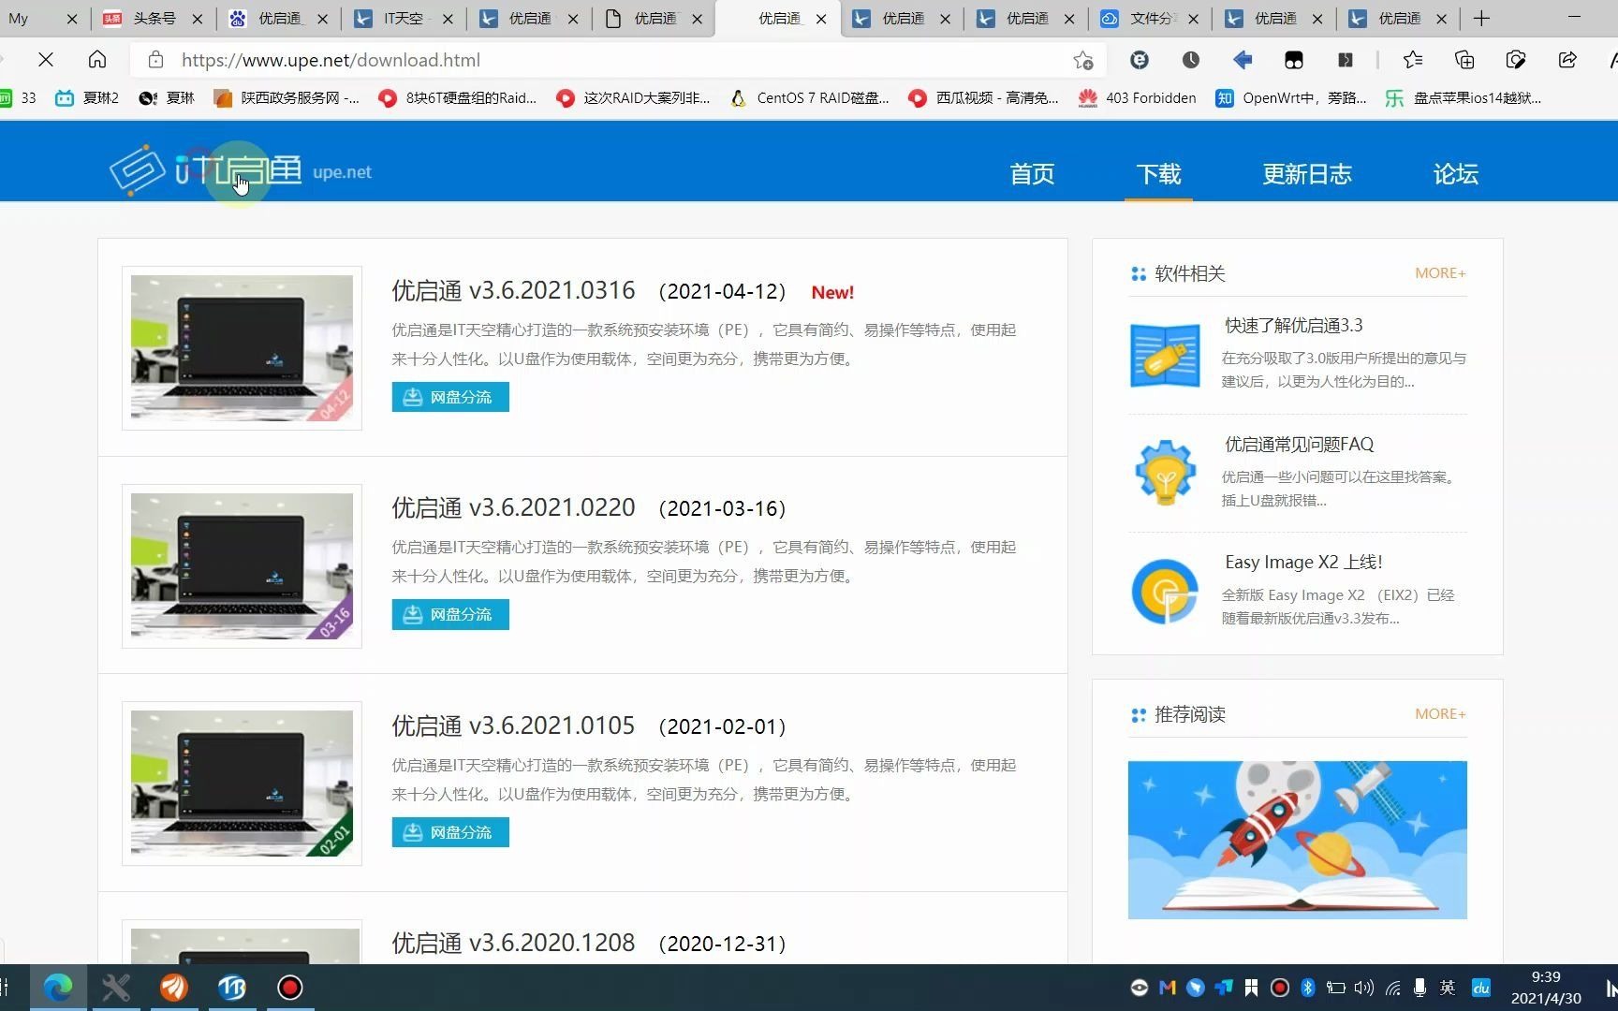The image size is (1618, 1011).
Task: Open battery status in system tray
Action: (1336, 988)
